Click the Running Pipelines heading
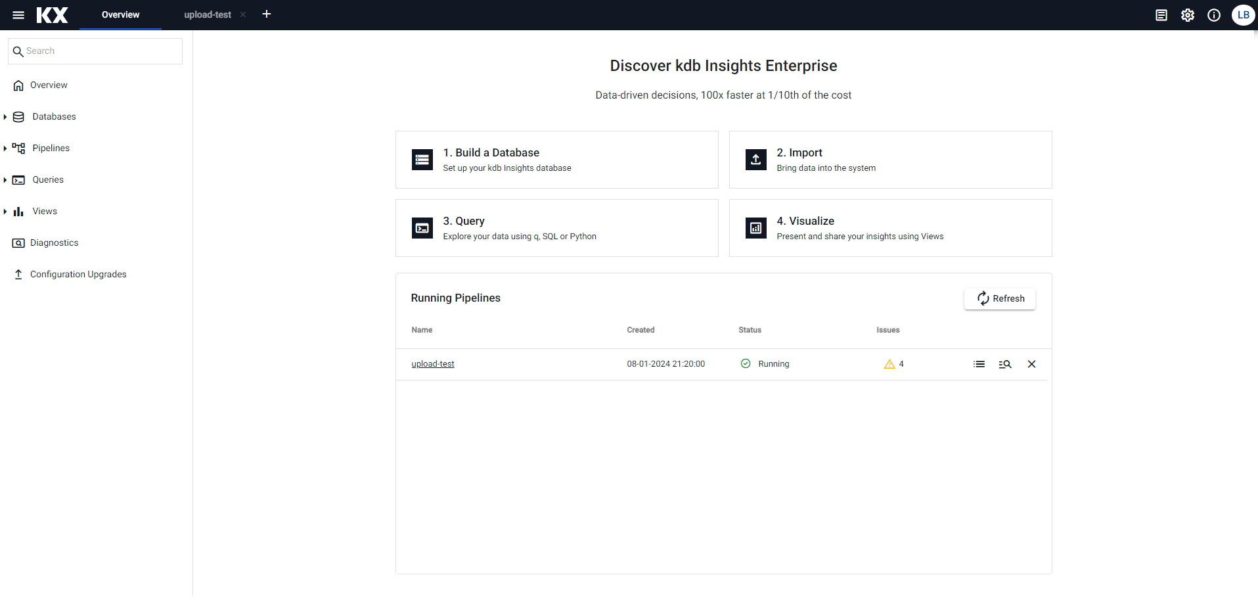Screen dimensions: 1258x598 pos(455,298)
